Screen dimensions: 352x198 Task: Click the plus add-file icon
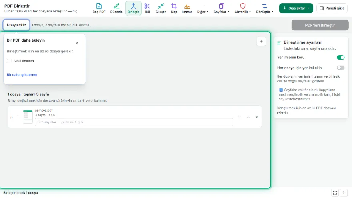tap(261, 41)
